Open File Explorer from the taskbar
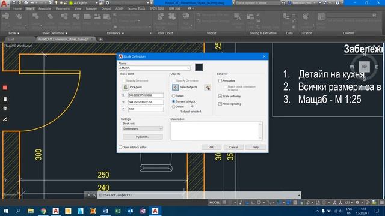385x216 pixels. [x=31, y=211]
